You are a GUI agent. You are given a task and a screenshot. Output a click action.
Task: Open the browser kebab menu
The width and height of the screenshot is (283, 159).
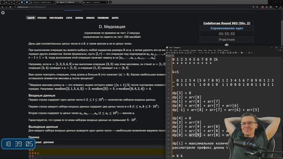(x=281, y=7)
